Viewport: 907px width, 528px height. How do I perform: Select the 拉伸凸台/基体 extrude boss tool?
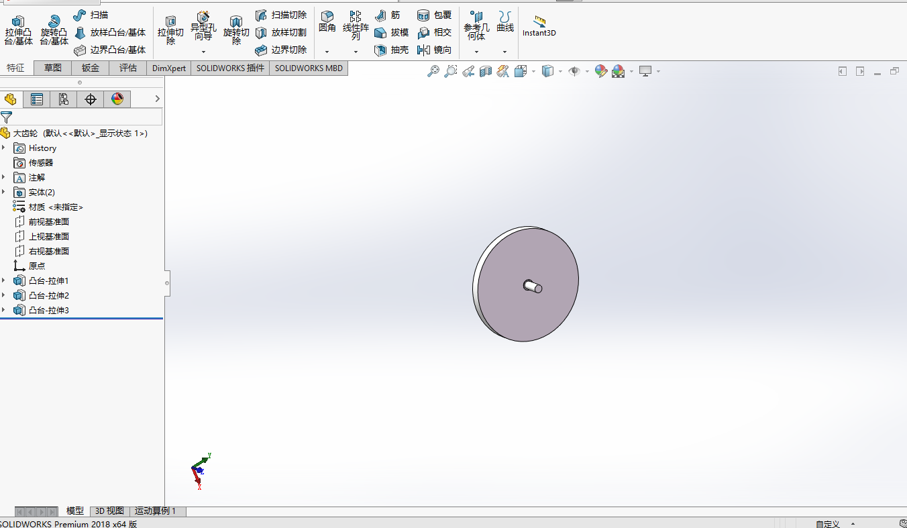(x=18, y=30)
